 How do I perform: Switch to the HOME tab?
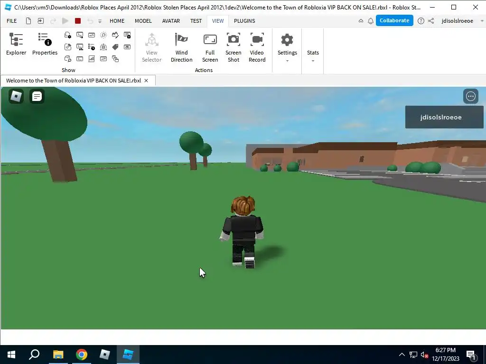[x=117, y=21]
